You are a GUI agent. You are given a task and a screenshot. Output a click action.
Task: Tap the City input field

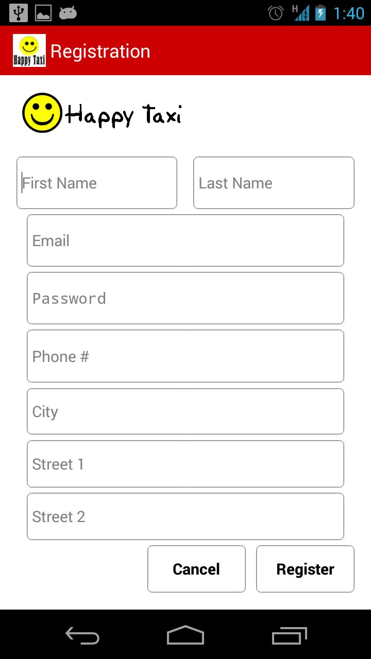[x=185, y=411]
